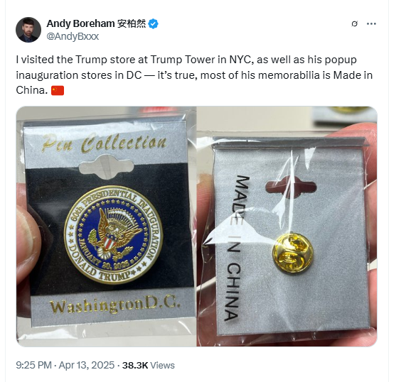Open the left photo showing pin front
This screenshot has width=401, height=382.
click(x=106, y=227)
